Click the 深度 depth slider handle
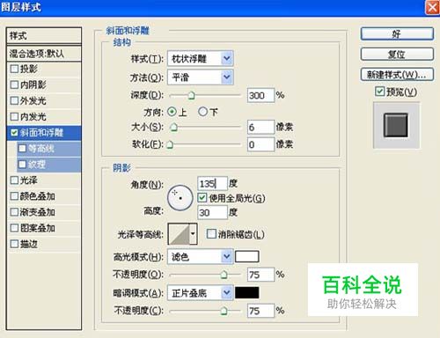The width and height of the screenshot is (440, 338). 191,95
